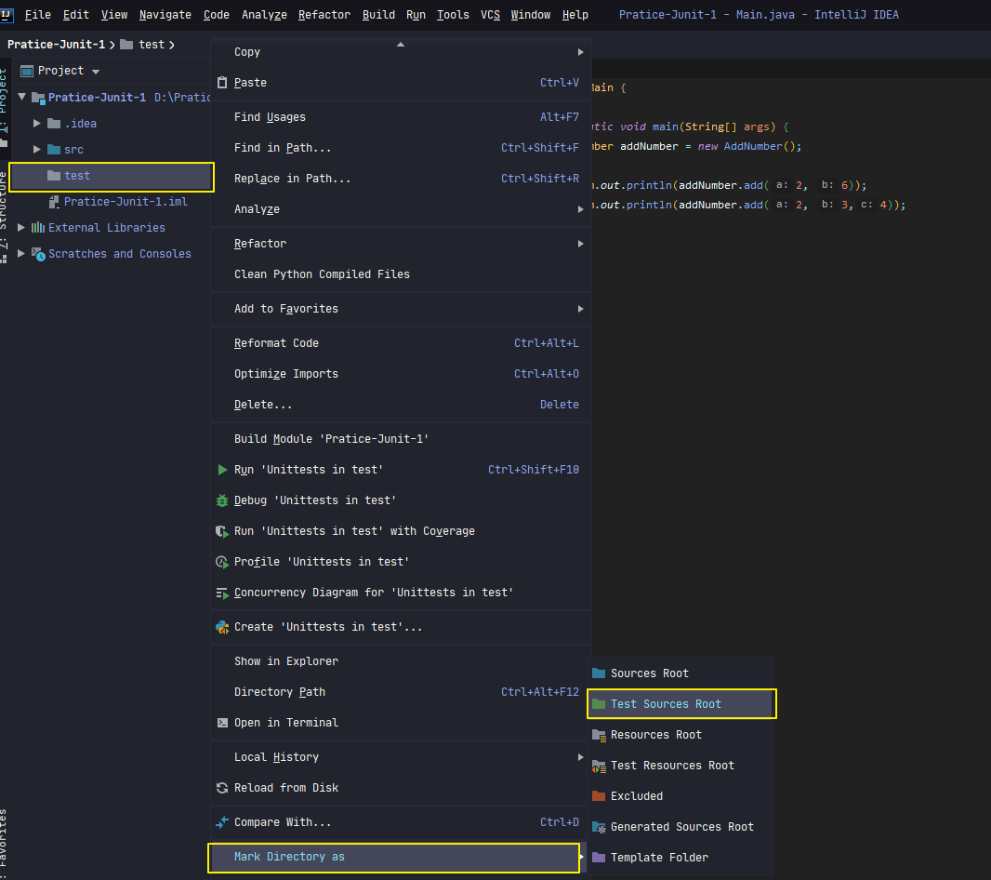Open the Window menu
This screenshot has width=991, height=880.
coord(530,15)
